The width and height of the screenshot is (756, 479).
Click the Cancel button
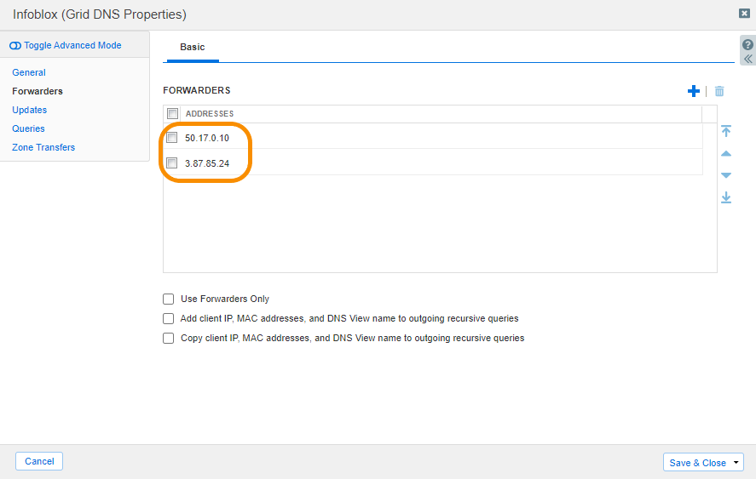click(x=39, y=461)
